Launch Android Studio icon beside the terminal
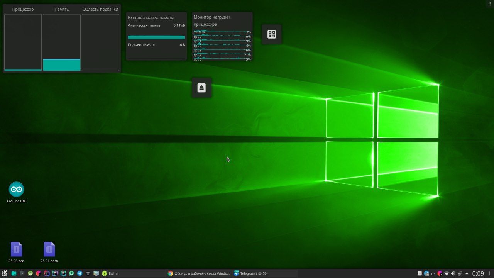494x278 pixels. click(x=30, y=273)
